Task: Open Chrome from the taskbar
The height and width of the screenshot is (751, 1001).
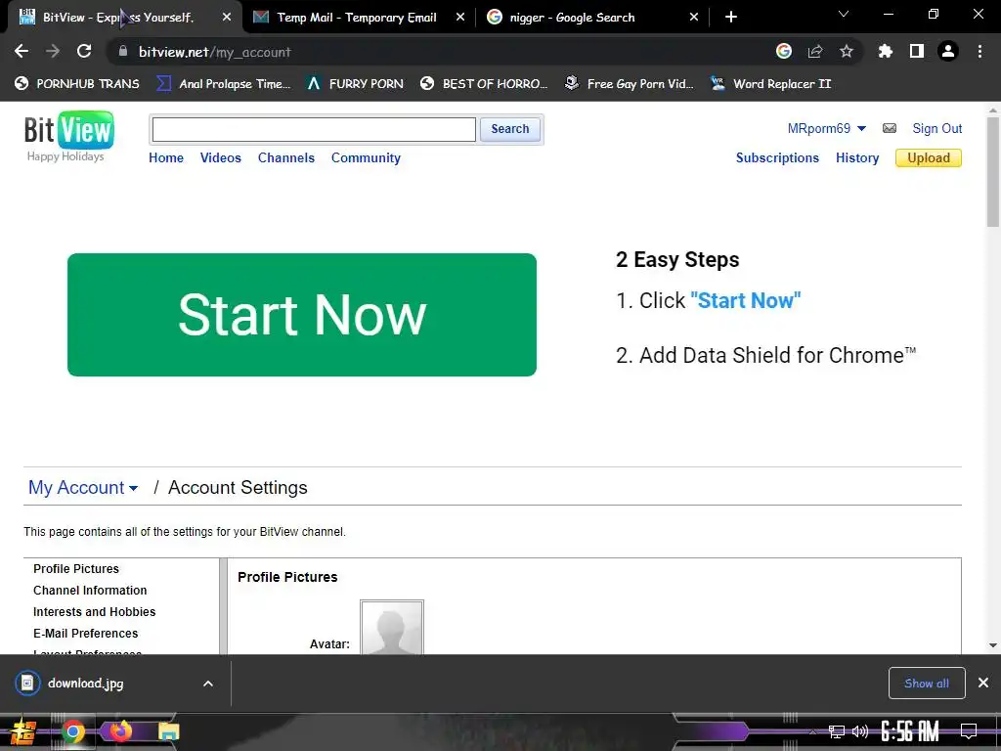Action: 72,731
